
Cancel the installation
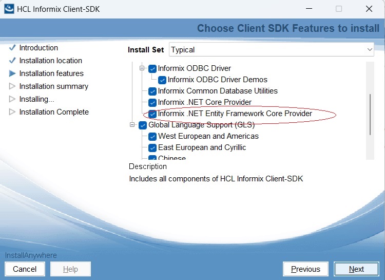tap(25, 269)
